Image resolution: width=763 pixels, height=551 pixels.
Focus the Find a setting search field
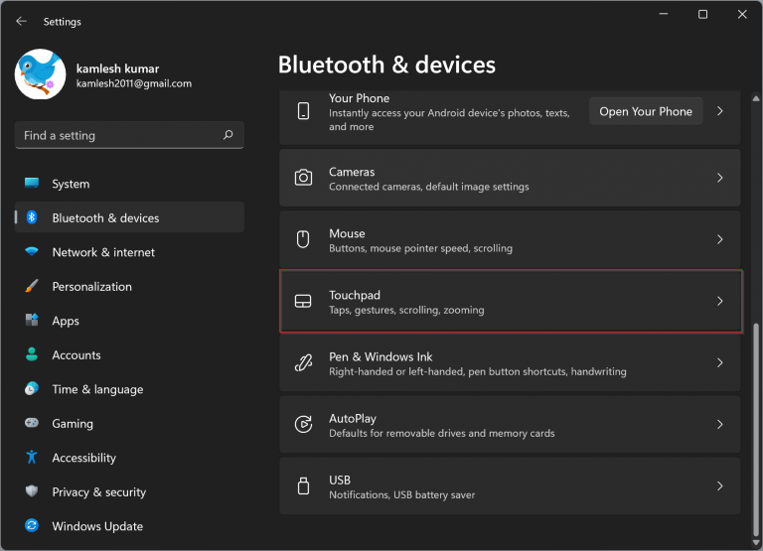[129, 135]
